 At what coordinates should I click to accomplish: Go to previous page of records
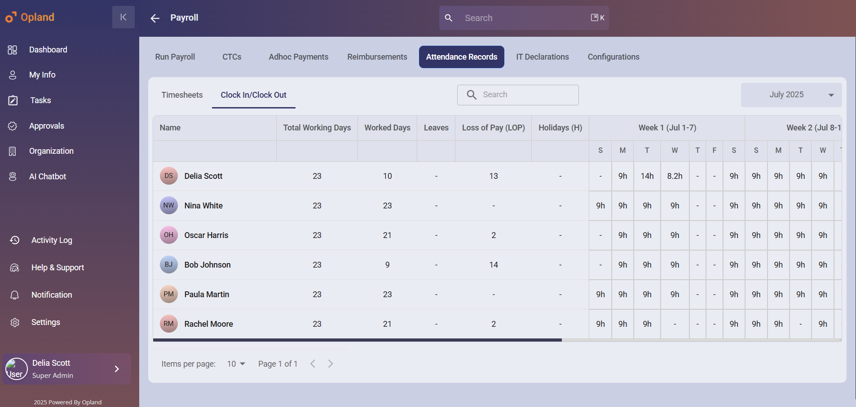(313, 364)
